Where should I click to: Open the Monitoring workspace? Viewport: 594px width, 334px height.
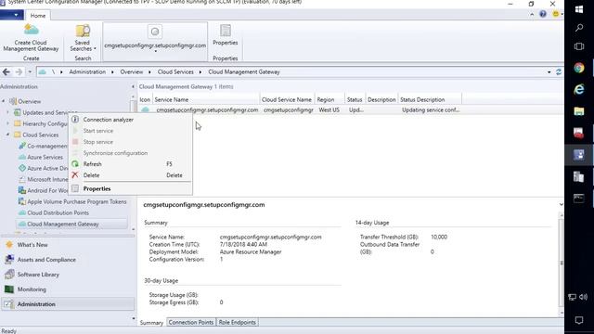(x=32, y=289)
